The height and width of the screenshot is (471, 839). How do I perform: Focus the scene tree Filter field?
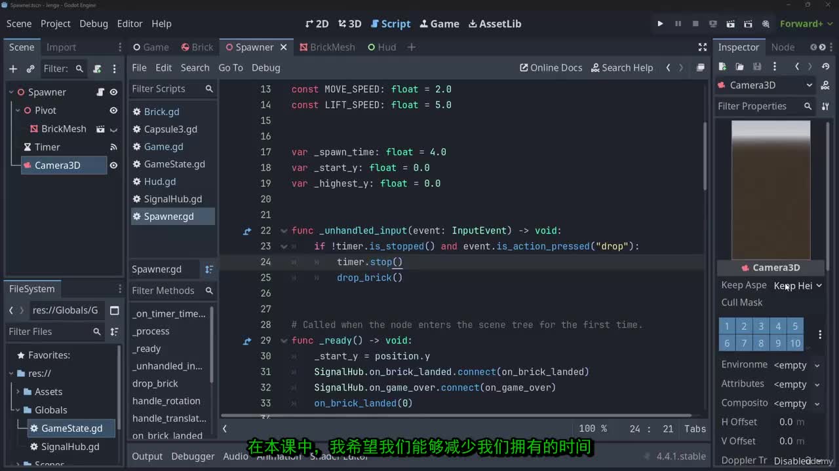[x=64, y=69]
